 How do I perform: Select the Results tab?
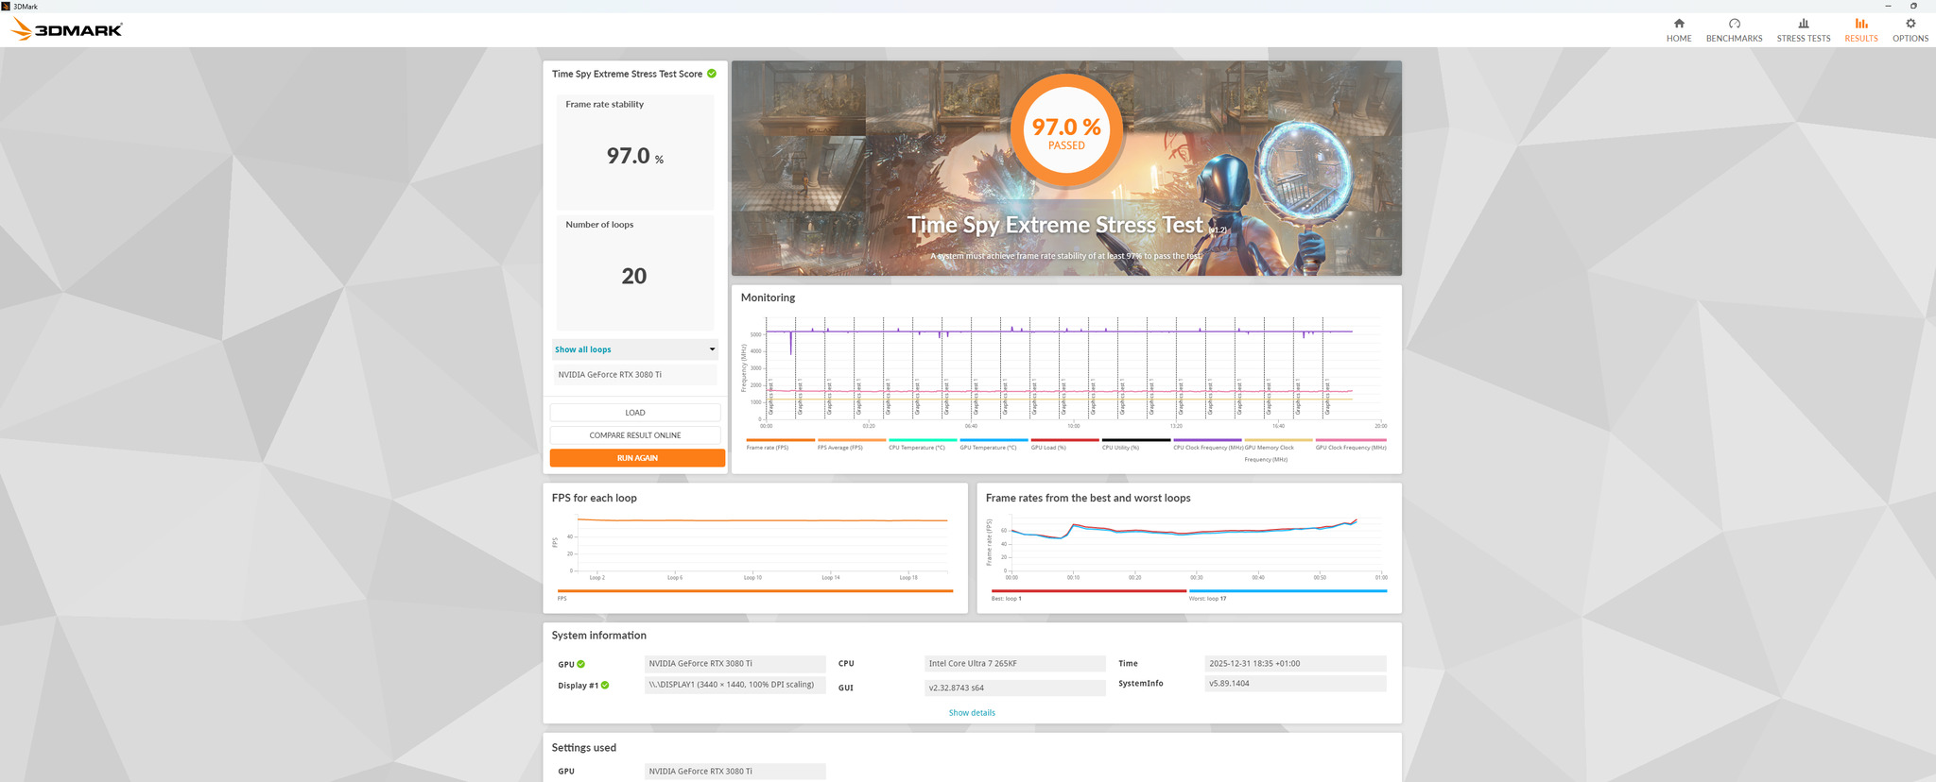click(1861, 30)
